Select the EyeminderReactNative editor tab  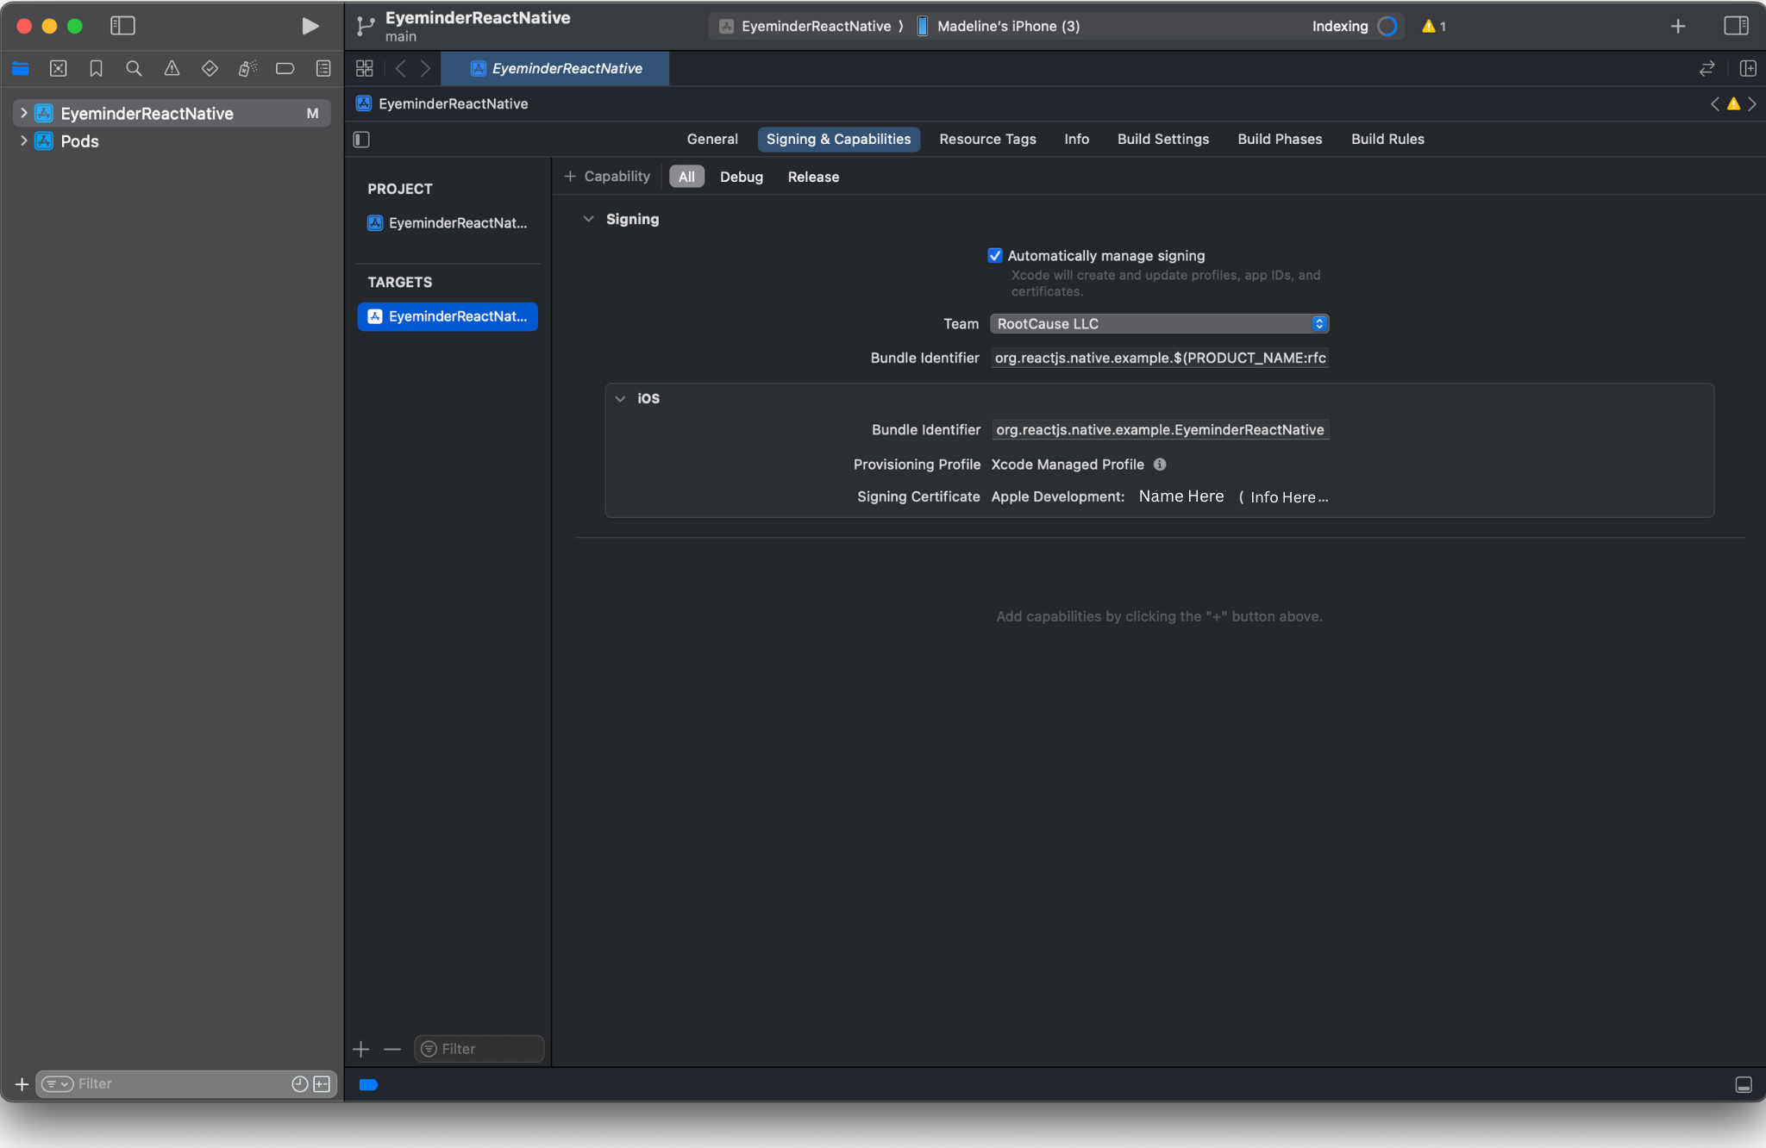point(555,68)
